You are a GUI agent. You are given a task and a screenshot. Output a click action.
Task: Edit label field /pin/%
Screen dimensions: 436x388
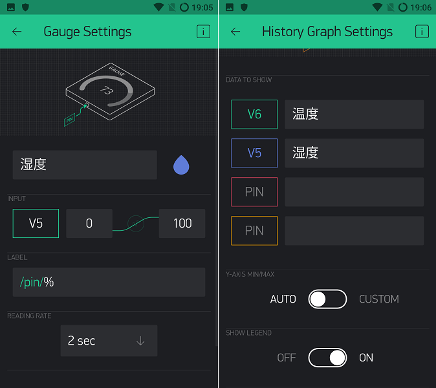coord(109,282)
